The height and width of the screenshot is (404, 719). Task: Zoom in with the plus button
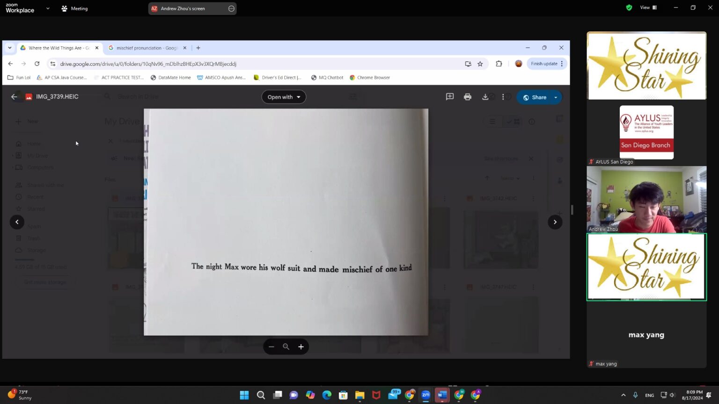click(301, 346)
